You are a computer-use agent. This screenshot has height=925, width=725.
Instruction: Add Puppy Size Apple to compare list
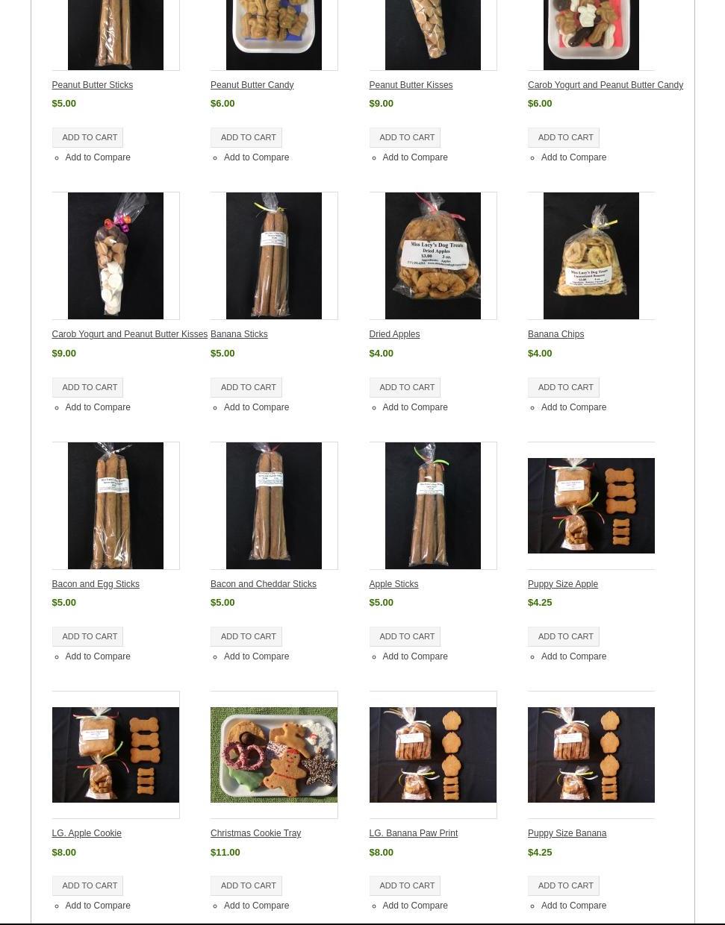(573, 656)
